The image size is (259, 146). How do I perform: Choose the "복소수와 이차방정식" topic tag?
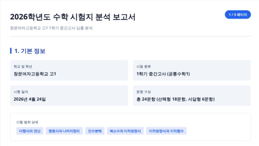(125, 131)
